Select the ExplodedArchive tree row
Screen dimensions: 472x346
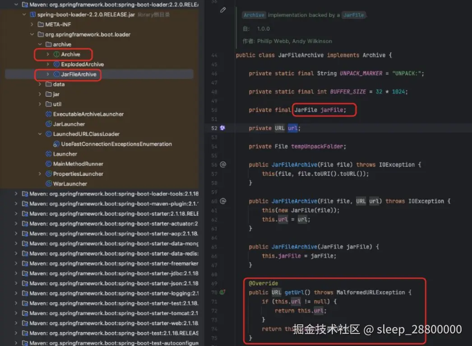pyautogui.click(x=99, y=64)
